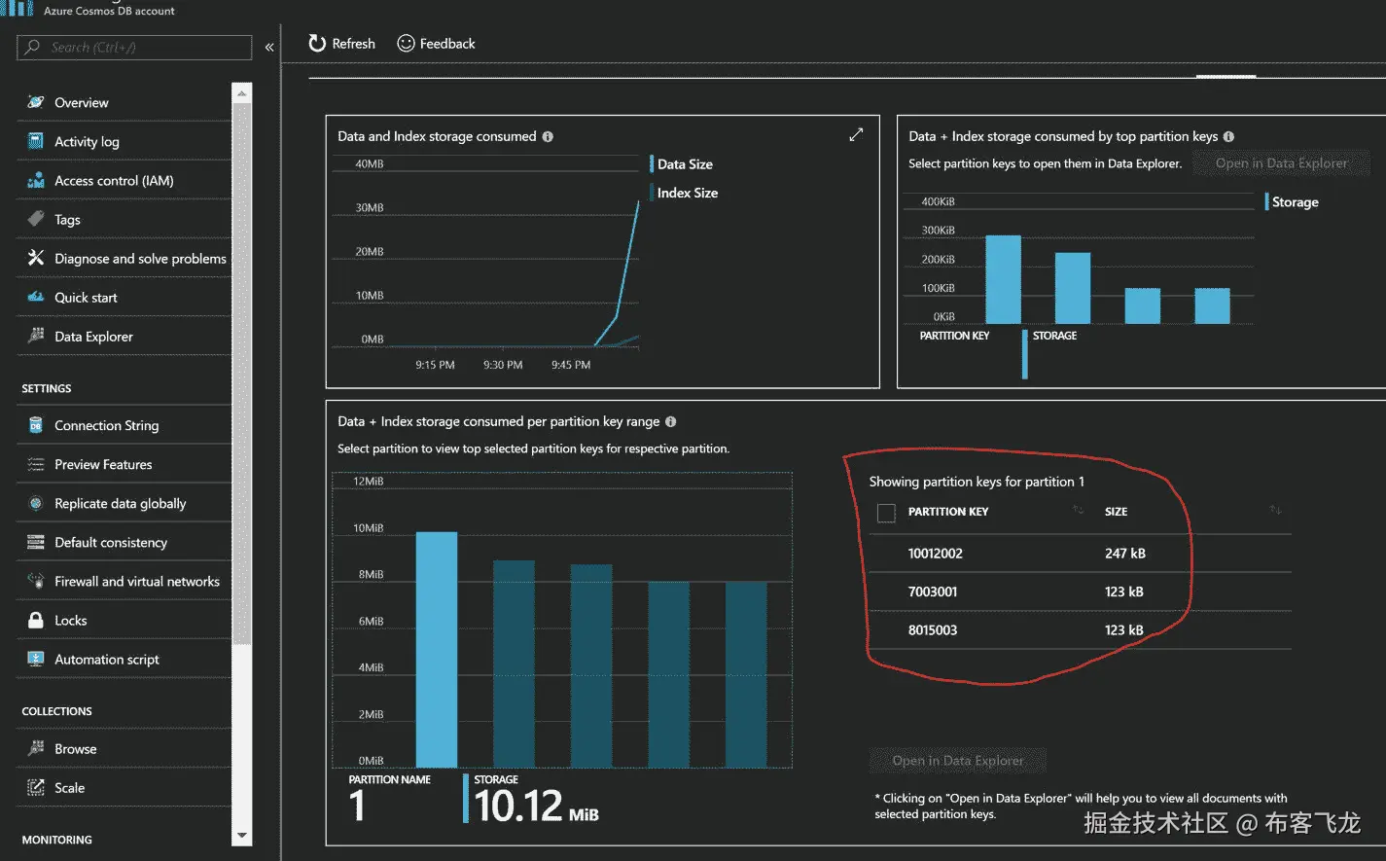Click the Browse collections icon
Screen dimensions: 1386x861
click(36, 748)
